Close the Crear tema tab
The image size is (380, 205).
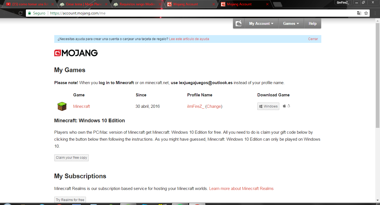click(x=106, y=4)
